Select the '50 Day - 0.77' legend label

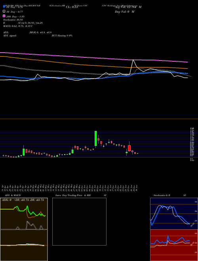[15, 12]
